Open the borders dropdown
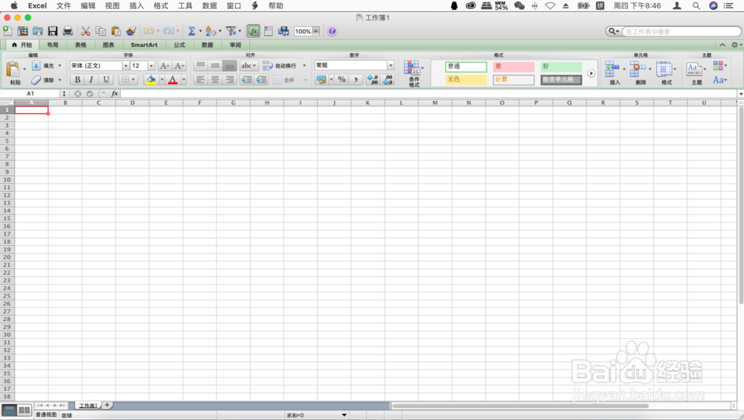The height and width of the screenshot is (420, 744). tap(128, 80)
